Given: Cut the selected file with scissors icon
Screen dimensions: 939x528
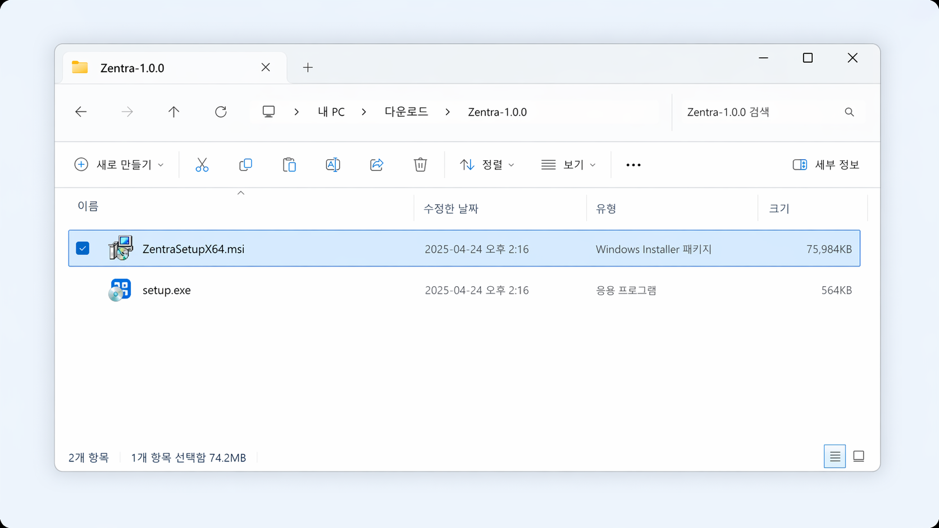Looking at the screenshot, I should 202,164.
